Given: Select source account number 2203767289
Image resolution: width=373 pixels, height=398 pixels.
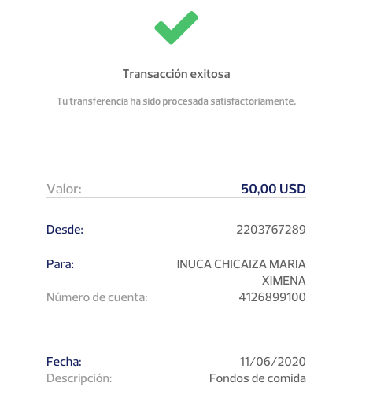Looking at the screenshot, I should point(271,230).
